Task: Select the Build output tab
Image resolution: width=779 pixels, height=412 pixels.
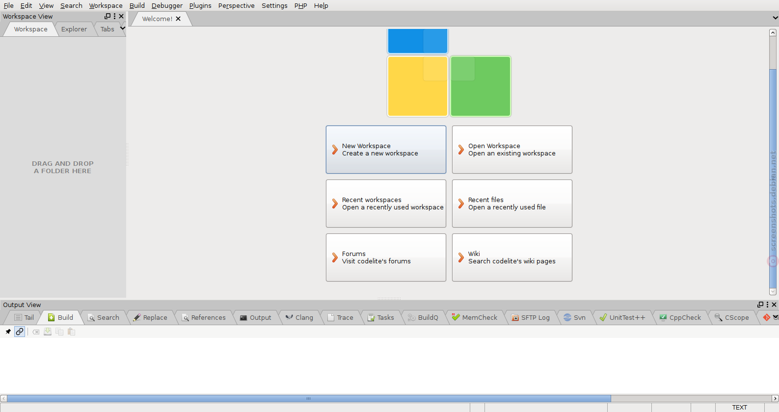Action: (60, 317)
